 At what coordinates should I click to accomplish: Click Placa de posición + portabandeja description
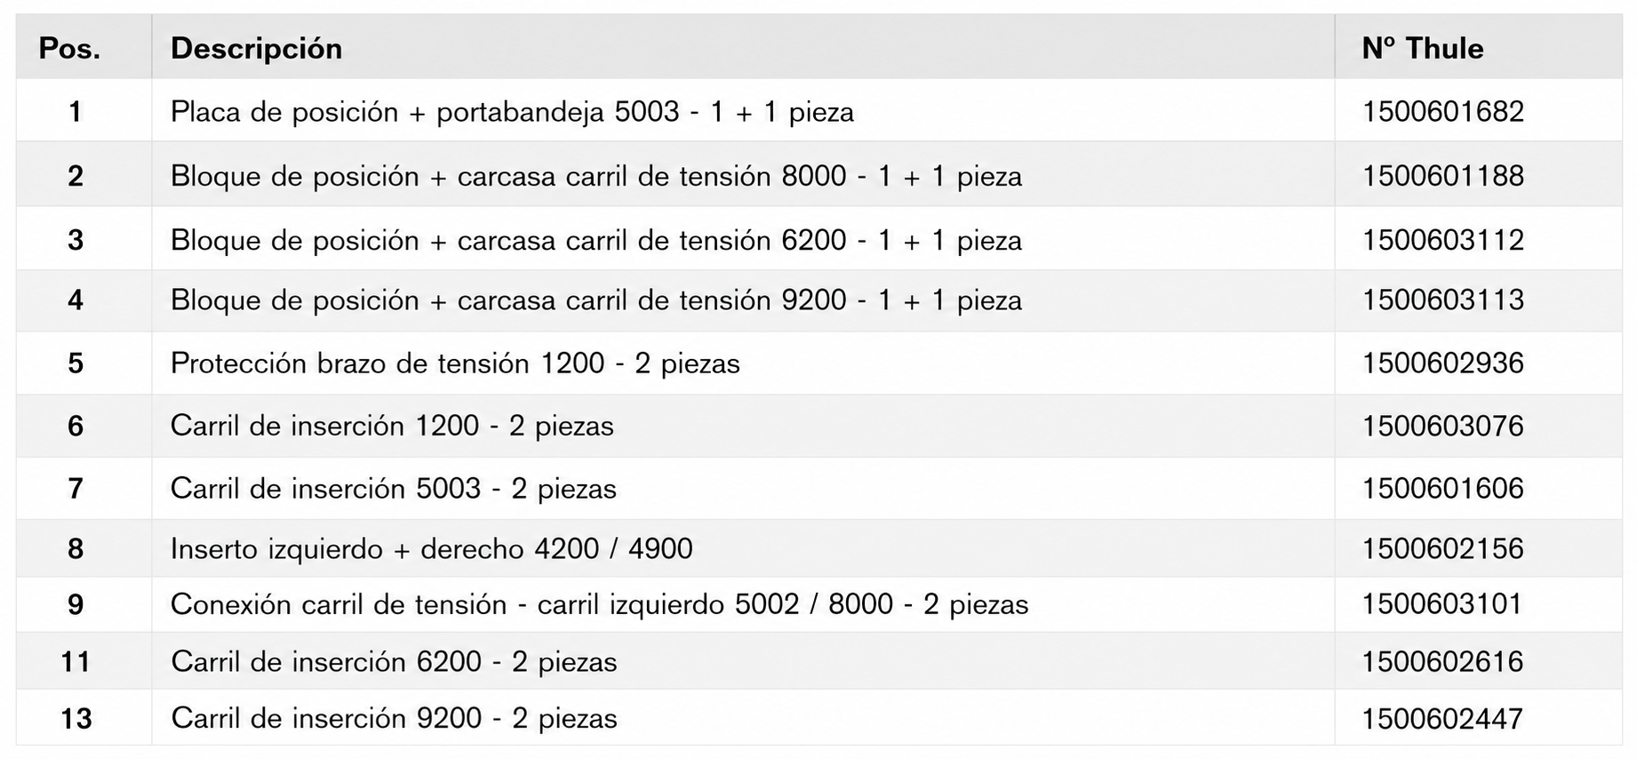pos(512,112)
